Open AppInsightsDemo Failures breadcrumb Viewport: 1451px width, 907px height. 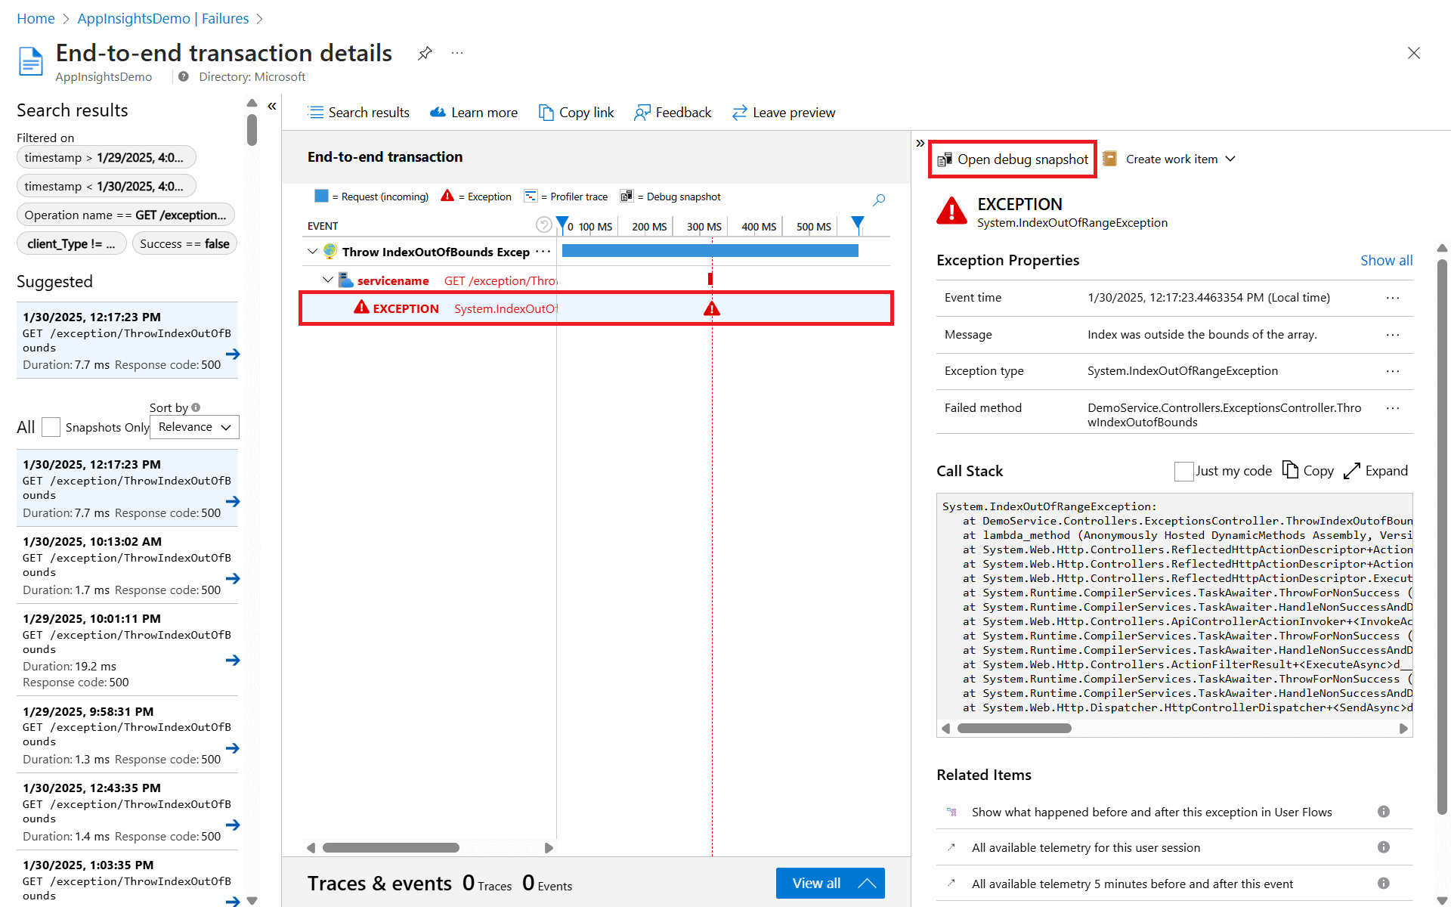pyautogui.click(x=162, y=18)
